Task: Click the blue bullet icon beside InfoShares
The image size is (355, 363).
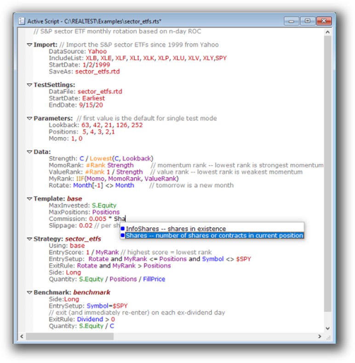Action: coord(123,229)
